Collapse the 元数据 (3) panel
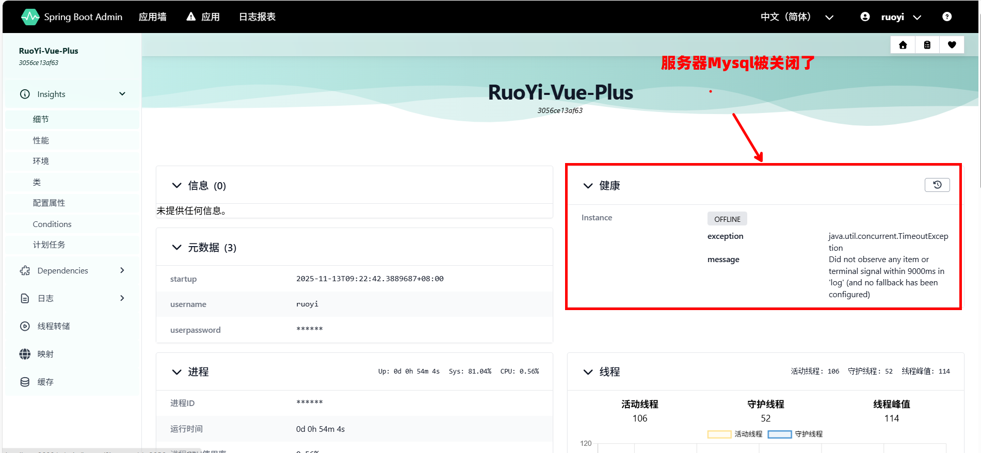This screenshot has width=981, height=453. click(x=176, y=248)
